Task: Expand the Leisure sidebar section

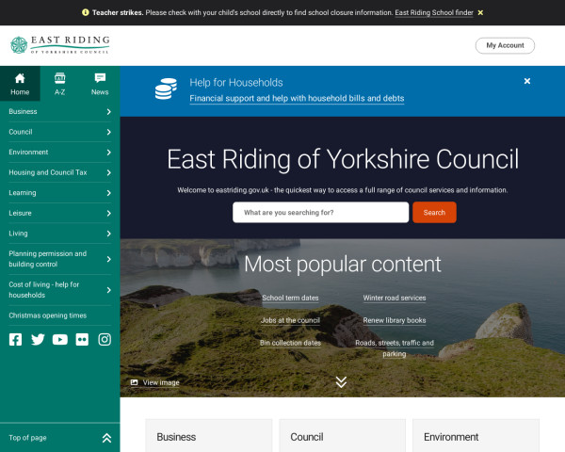Action: pyautogui.click(x=59, y=213)
